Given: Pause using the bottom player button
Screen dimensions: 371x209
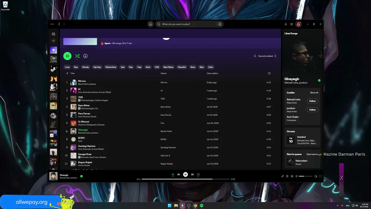Looking at the screenshot, I should point(185,174).
